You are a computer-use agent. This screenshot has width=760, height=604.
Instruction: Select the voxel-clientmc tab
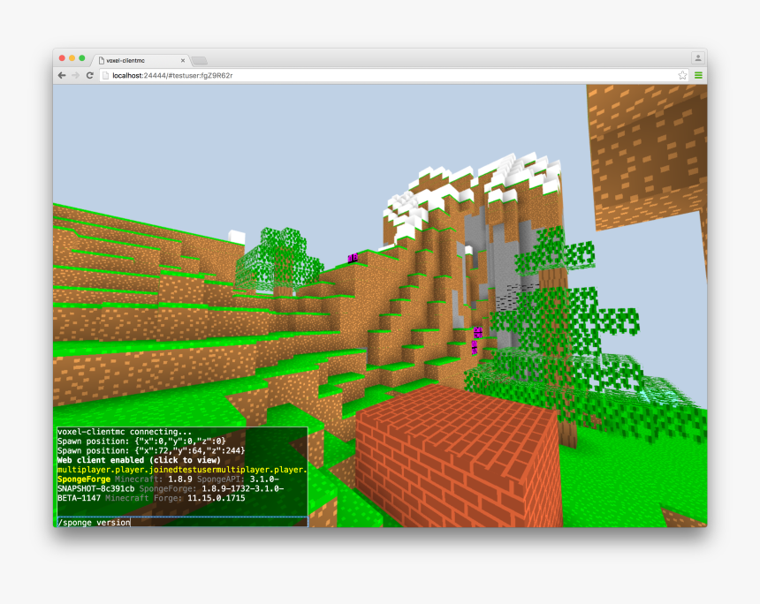click(141, 61)
